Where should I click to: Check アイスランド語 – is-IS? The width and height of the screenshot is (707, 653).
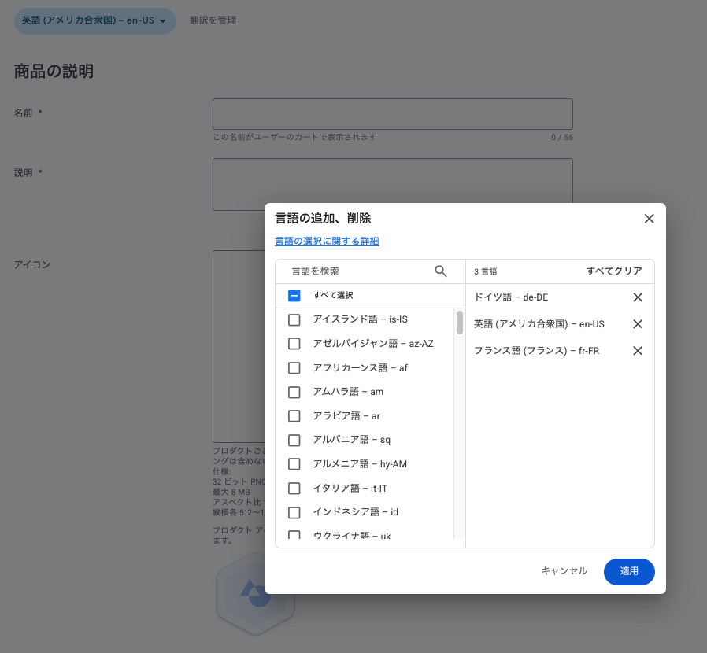coord(294,320)
